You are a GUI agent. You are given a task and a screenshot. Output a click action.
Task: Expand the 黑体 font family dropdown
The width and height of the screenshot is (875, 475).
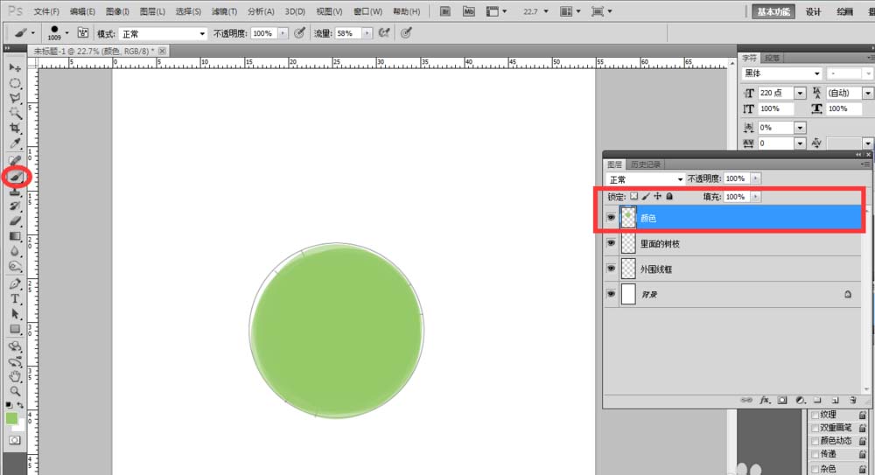781,73
